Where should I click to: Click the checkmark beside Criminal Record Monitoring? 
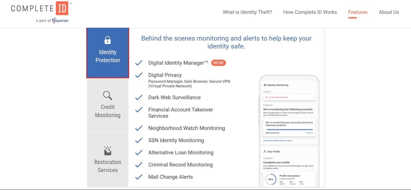pos(138,165)
